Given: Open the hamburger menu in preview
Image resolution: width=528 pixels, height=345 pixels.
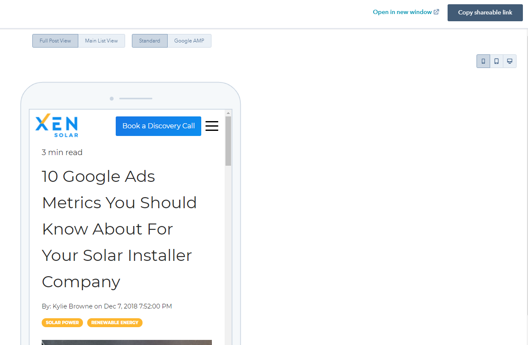Looking at the screenshot, I should coord(212,126).
